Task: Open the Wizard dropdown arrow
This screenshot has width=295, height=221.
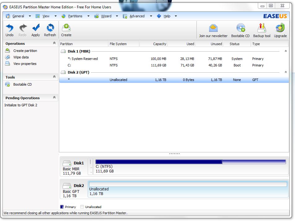Action: point(117,16)
